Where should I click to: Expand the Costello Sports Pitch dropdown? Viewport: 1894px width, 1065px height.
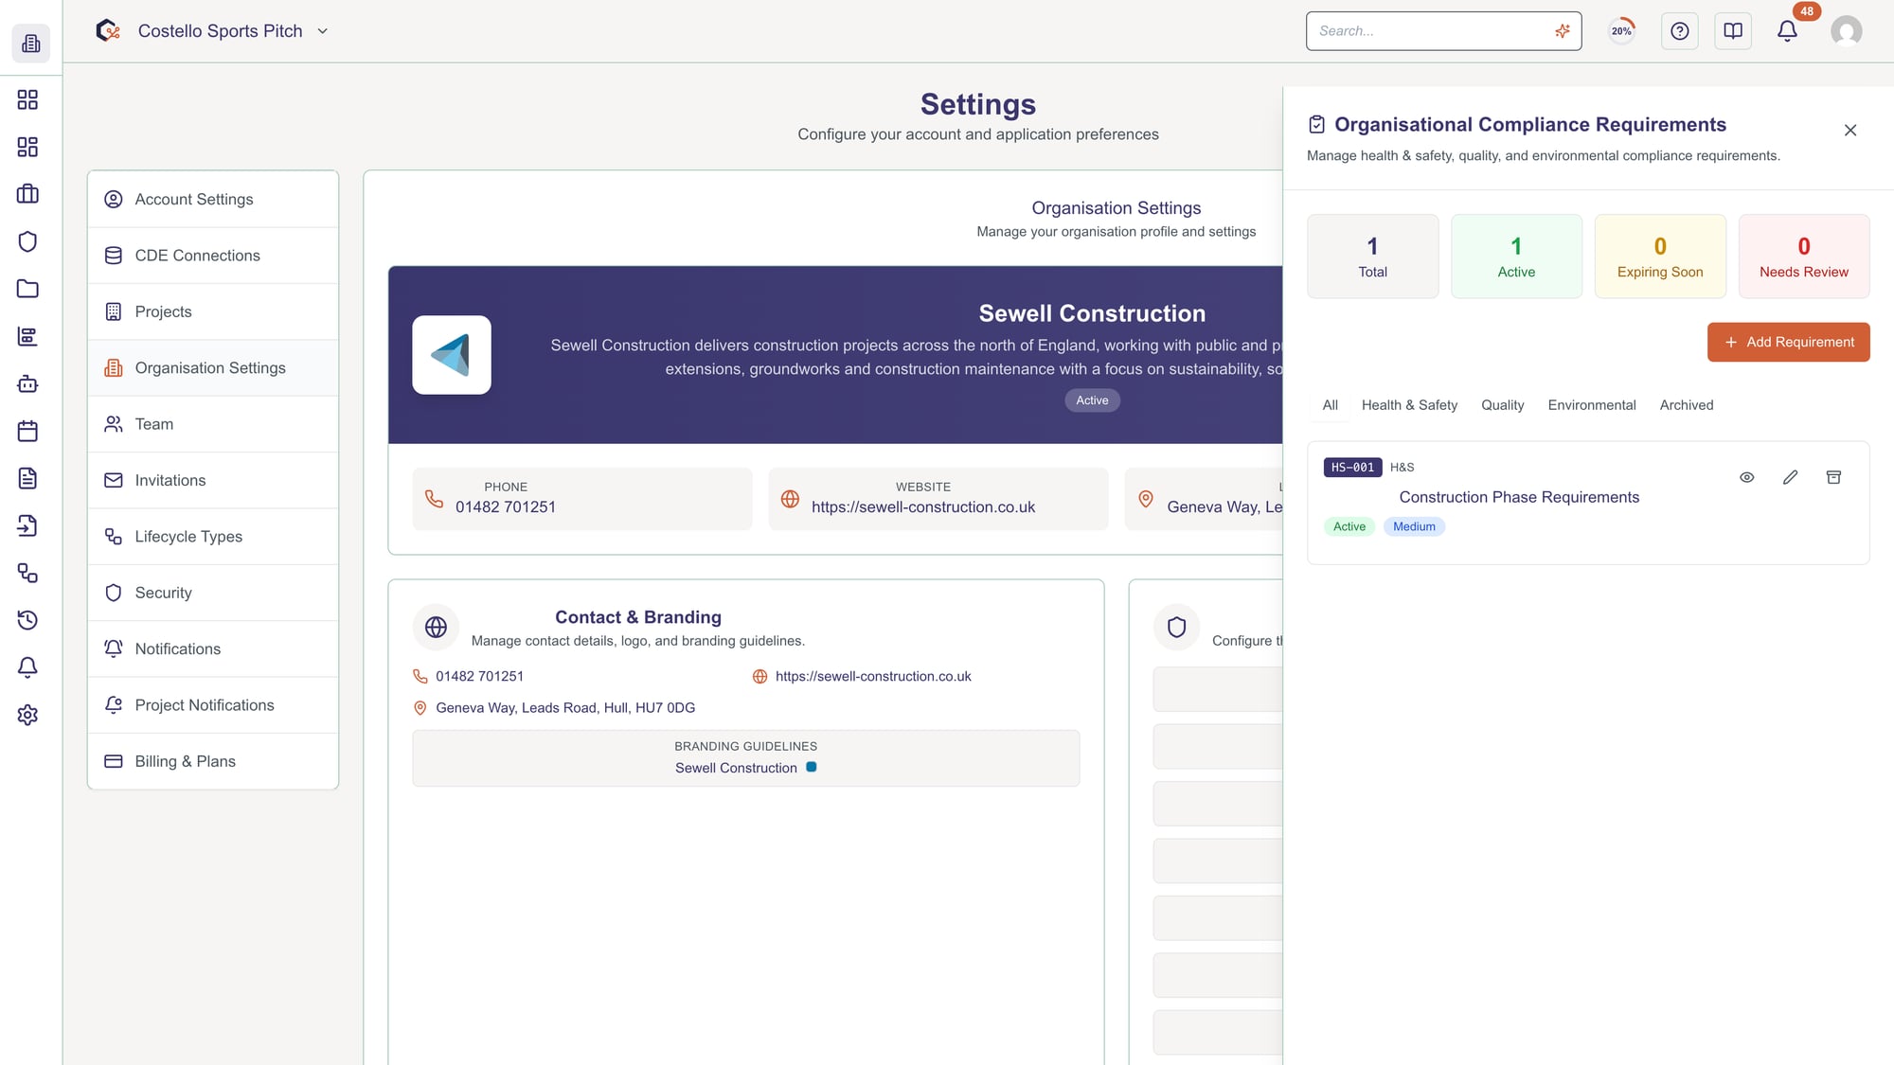coord(322,30)
